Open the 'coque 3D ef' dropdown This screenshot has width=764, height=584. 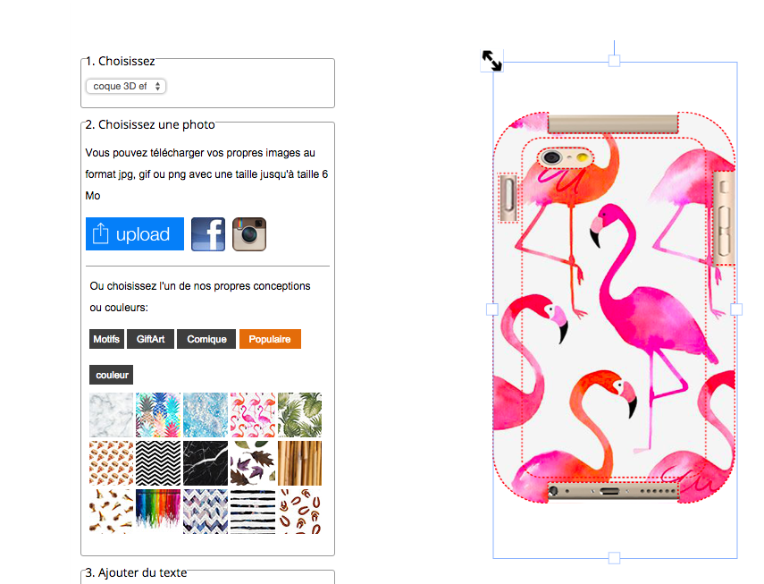(126, 86)
